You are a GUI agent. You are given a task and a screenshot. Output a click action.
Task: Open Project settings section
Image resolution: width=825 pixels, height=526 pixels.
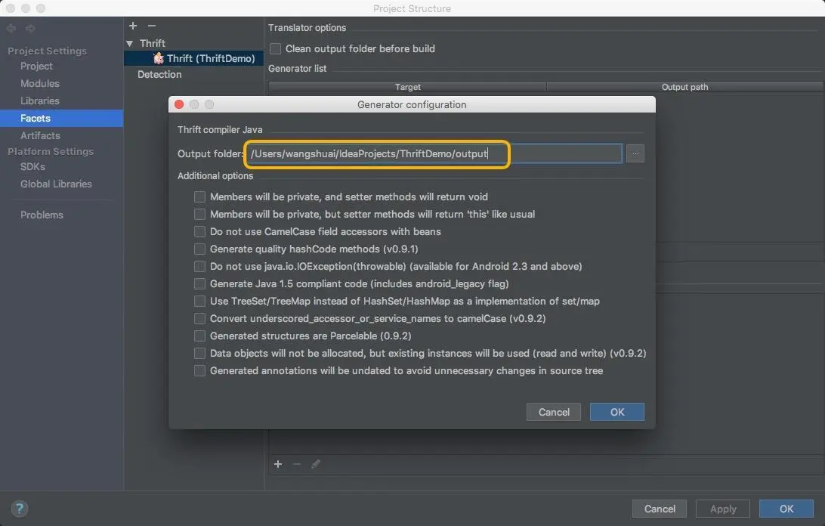click(36, 66)
